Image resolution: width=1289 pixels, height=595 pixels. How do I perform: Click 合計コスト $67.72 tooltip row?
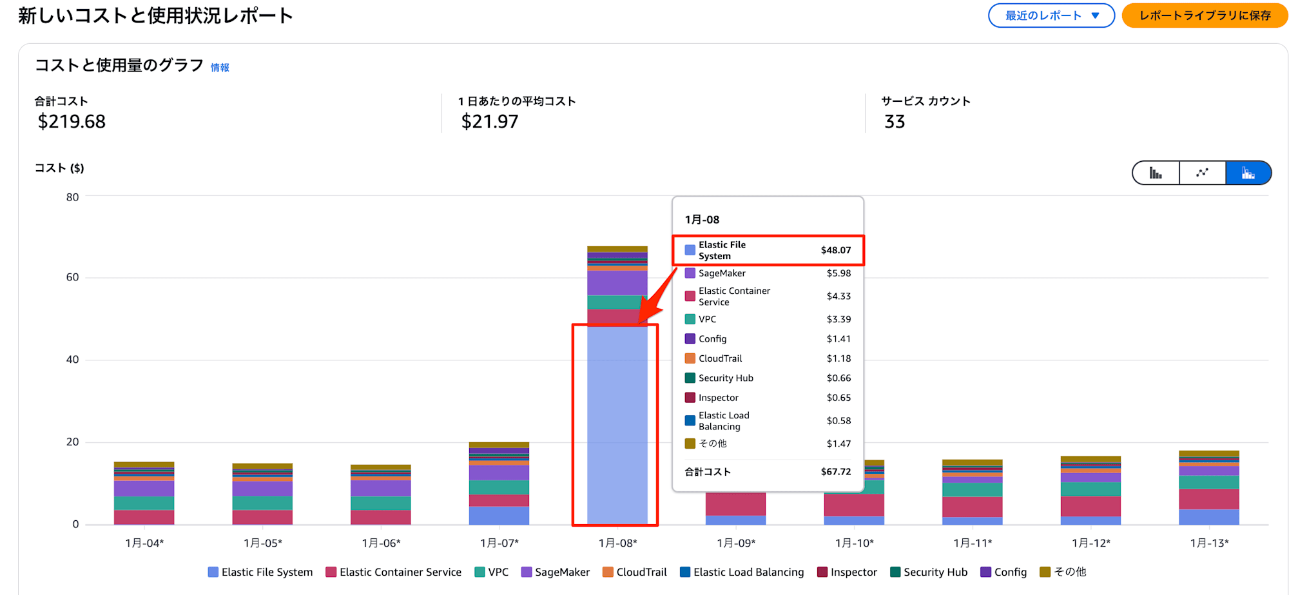click(x=768, y=472)
